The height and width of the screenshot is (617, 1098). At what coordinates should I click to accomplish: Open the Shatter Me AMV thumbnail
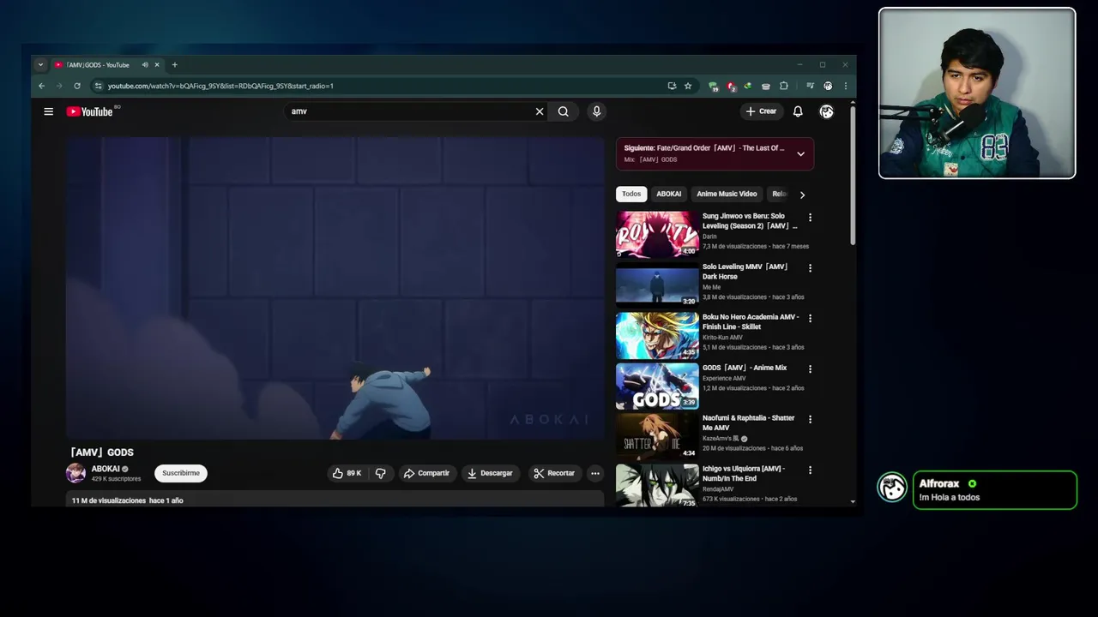click(x=657, y=436)
